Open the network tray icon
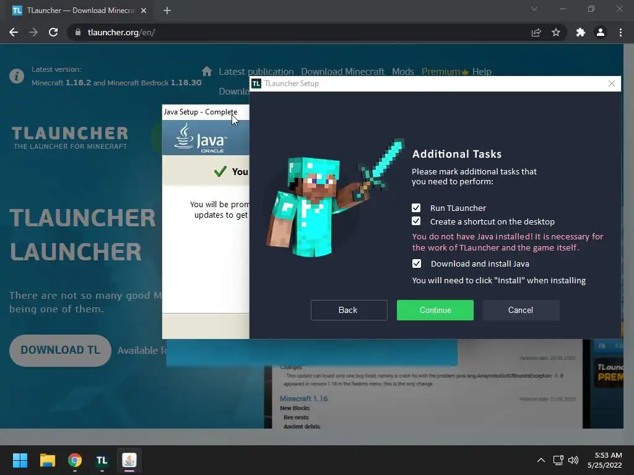Image resolution: width=634 pixels, height=475 pixels. point(558,460)
